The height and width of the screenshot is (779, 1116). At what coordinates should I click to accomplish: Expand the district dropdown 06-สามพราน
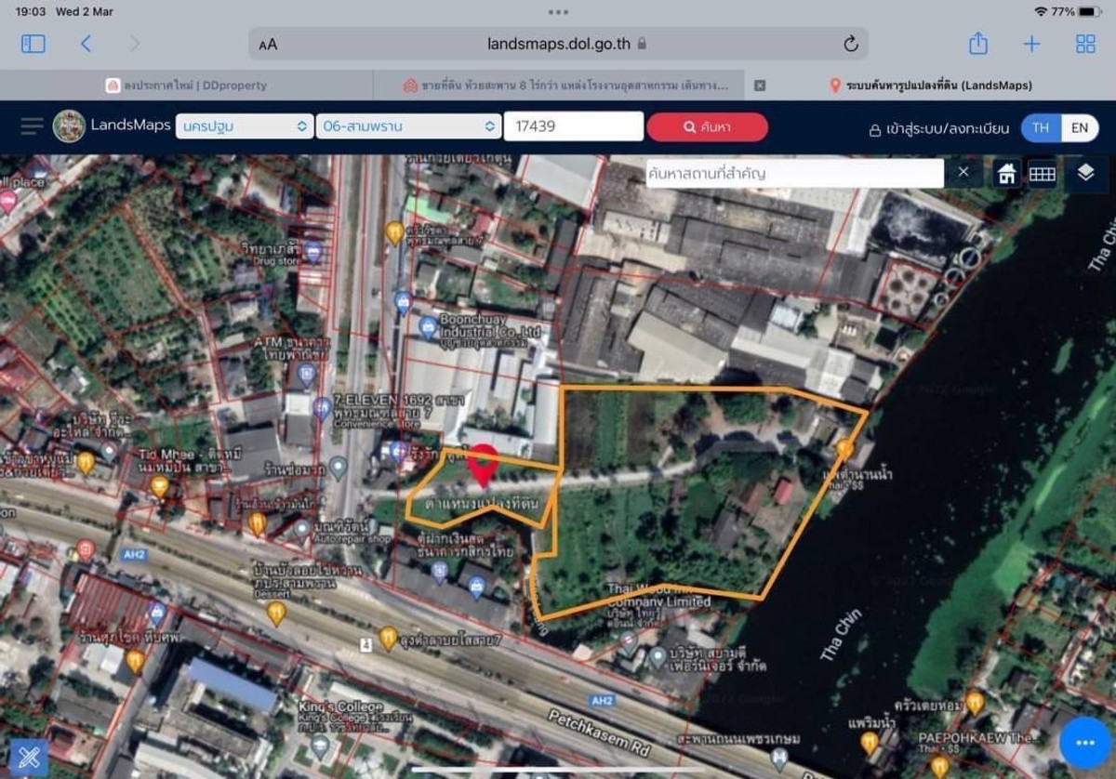(408, 126)
